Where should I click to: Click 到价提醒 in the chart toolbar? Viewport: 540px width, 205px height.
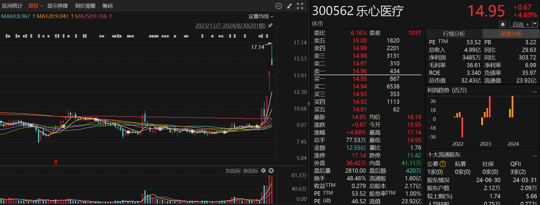85,6
